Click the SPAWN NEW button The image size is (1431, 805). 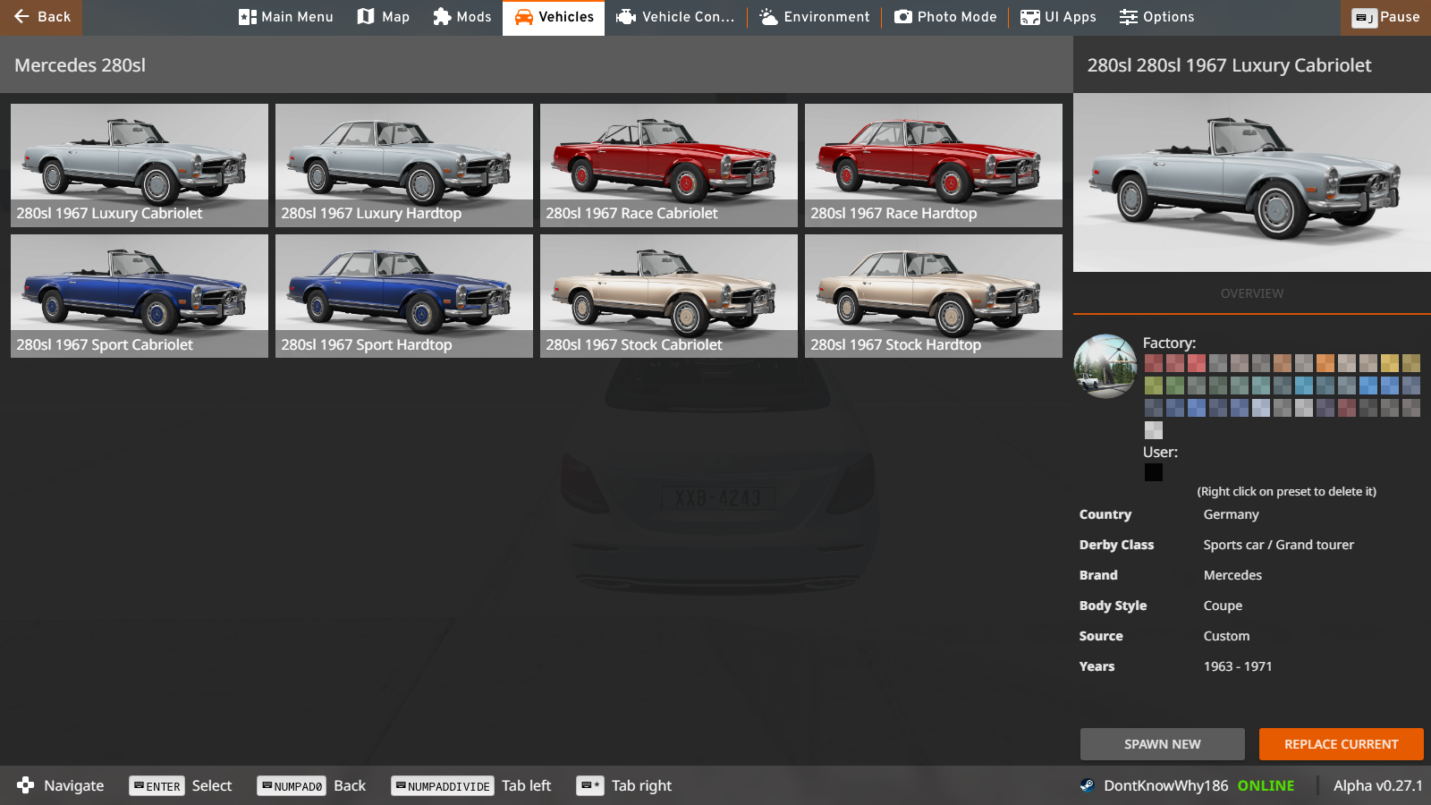click(1163, 744)
